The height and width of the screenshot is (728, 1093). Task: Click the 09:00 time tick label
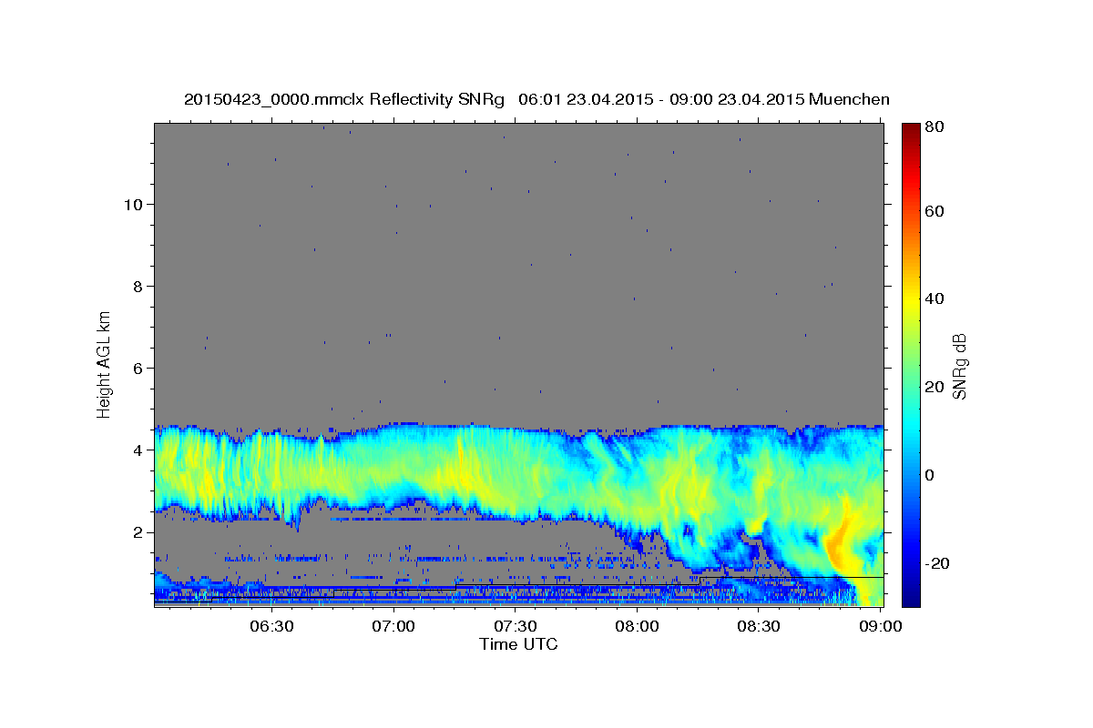pos(880,627)
